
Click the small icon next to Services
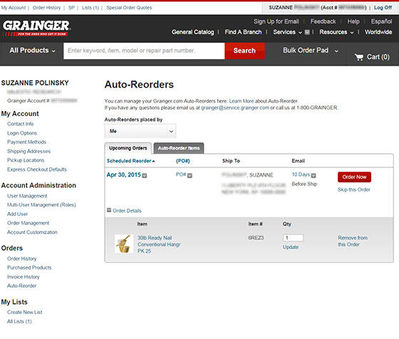[307, 32]
